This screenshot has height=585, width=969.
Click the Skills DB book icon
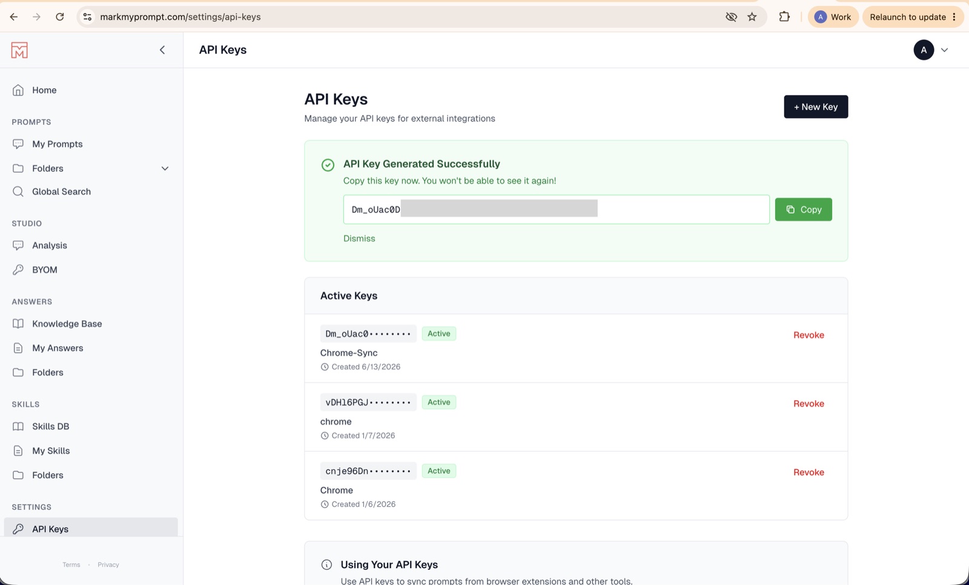click(x=18, y=426)
